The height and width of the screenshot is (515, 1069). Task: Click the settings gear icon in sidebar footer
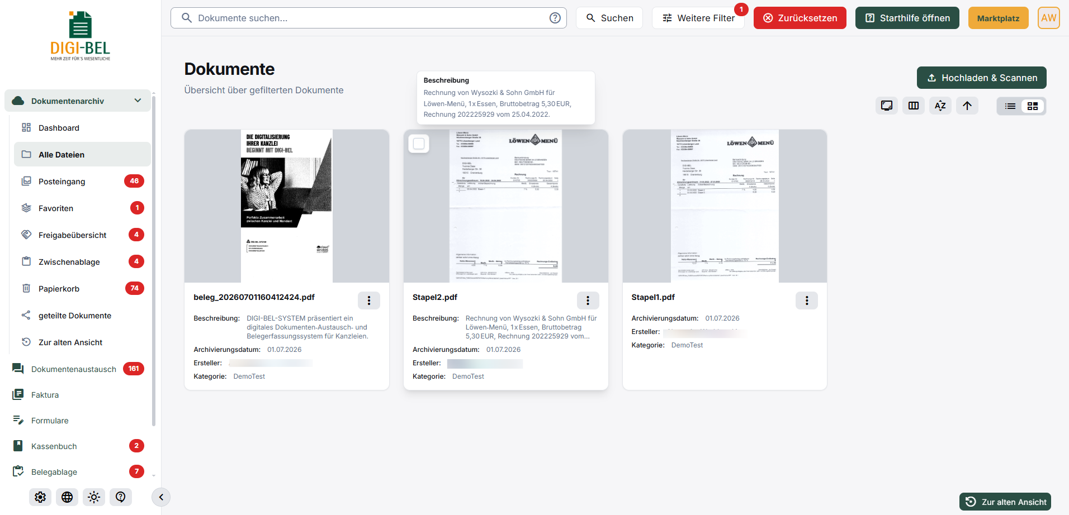click(x=40, y=497)
